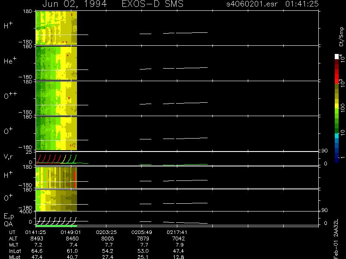Pick the white swatch at the top of the color bar
Screen dimensions: 346x259
click(x=337, y=57)
